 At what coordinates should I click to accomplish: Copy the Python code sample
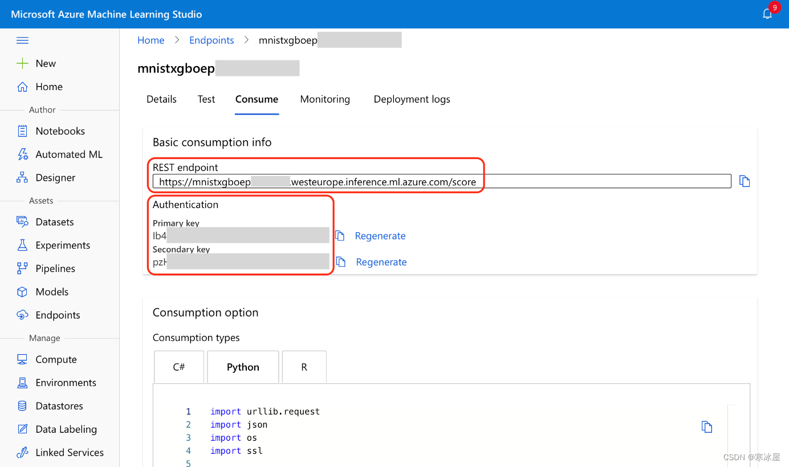[707, 427]
